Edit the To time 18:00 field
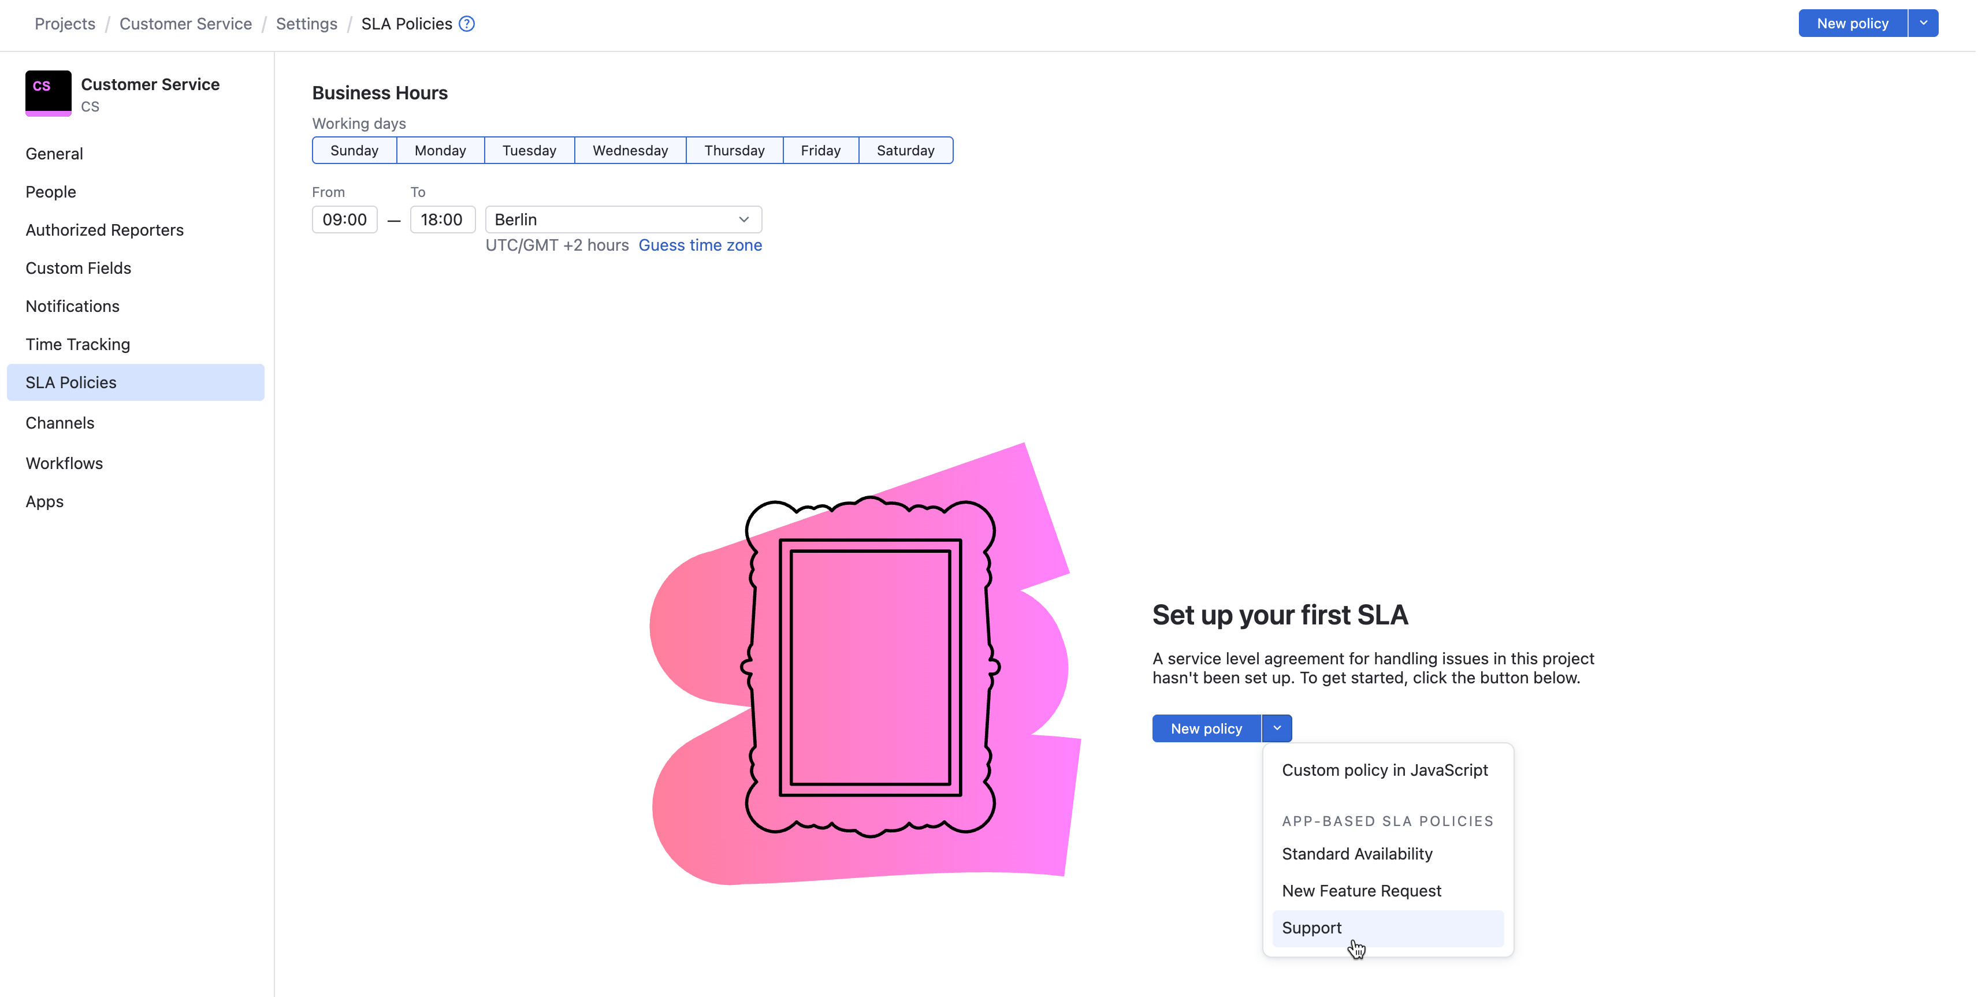 coord(443,220)
